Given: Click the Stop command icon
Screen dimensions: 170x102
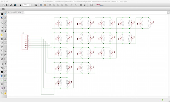Looking at the screenshot, I should [81, 5].
